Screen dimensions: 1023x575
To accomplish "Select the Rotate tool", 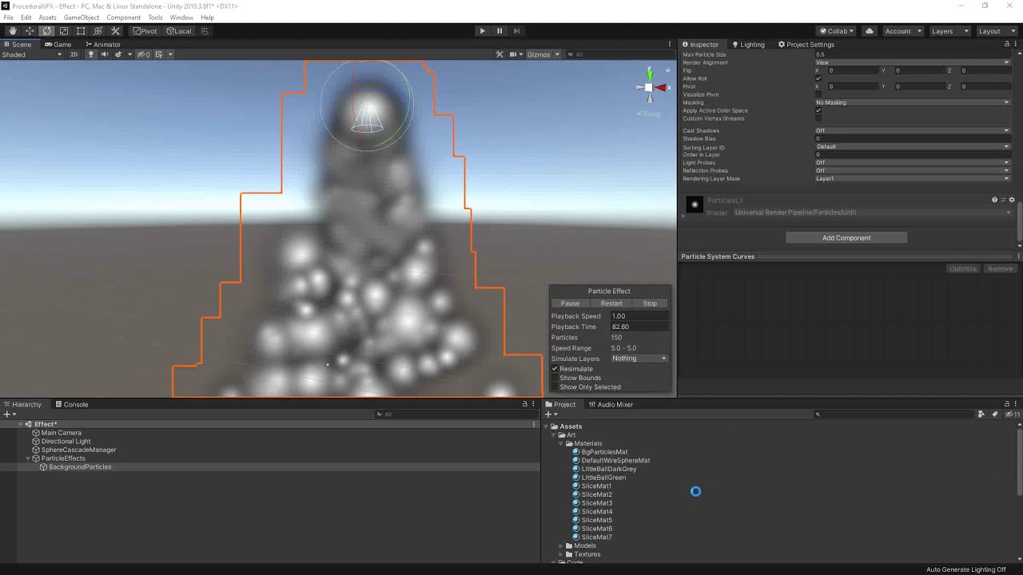I will click(x=46, y=31).
